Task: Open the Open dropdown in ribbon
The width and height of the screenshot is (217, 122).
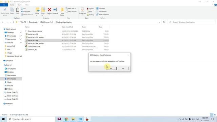Action: pos(91,8)
